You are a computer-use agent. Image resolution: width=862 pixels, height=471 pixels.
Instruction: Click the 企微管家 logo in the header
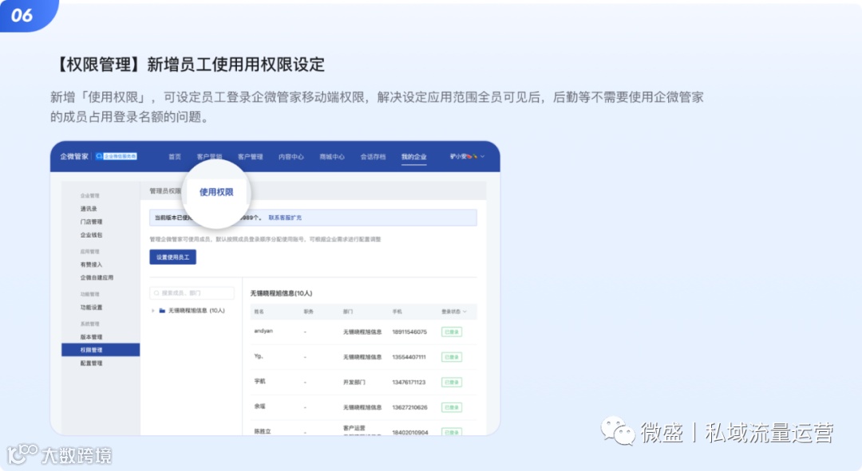click(74, 156)
